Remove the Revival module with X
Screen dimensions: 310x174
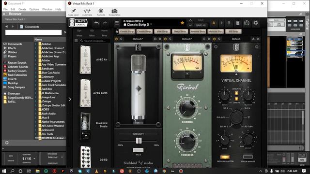209,39
